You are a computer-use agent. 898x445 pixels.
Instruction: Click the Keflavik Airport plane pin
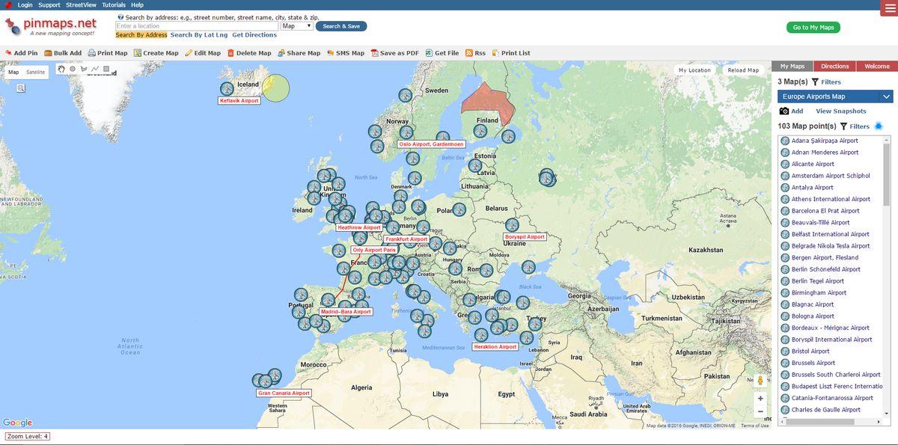click(227, 88)
